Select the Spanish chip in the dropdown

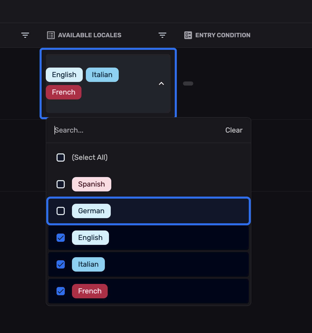coord(91,184)
